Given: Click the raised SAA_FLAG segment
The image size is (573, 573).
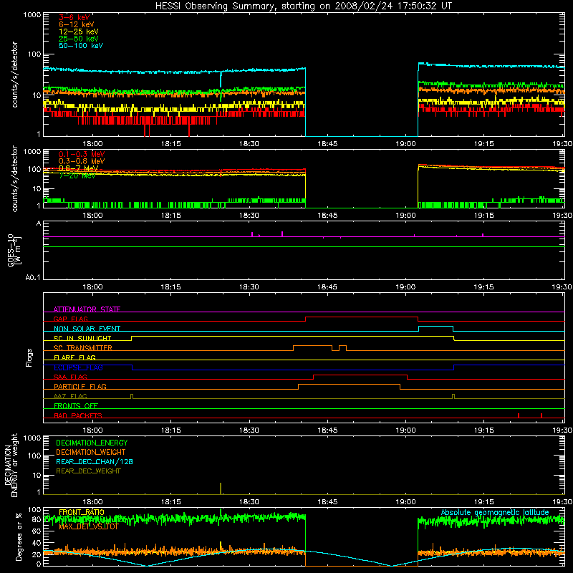Looking at the screenshot, I should (360, 375).
